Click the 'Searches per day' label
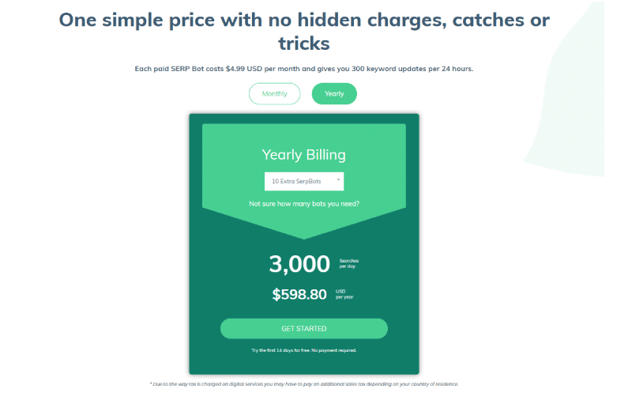Screen dimensions: 632x419 click(348, 263)
